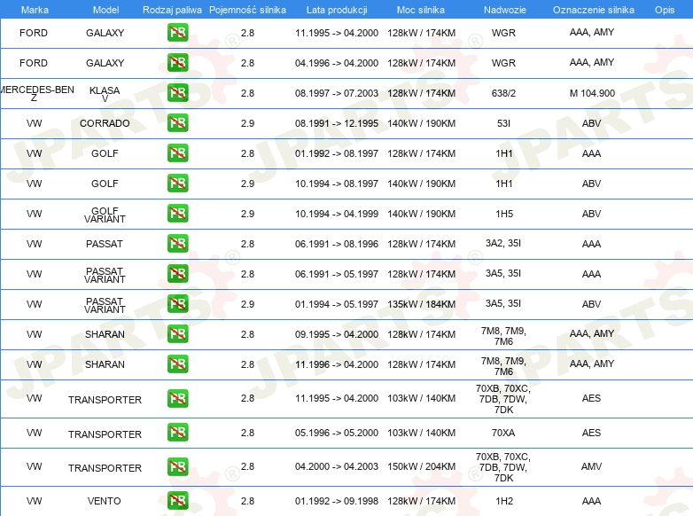Click the Marka column header

point(35,10)
